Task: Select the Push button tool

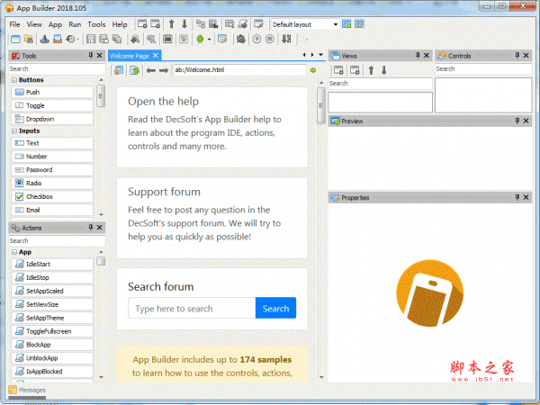Action: pyautogui.click(x=52, y=92)
